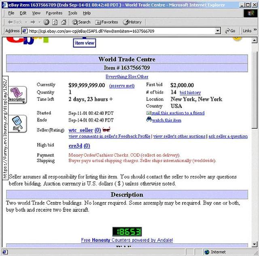The width and height of the screenshot is (259, 256).
Task: Click the Bid! paddle icon
Action: (17, 124)
